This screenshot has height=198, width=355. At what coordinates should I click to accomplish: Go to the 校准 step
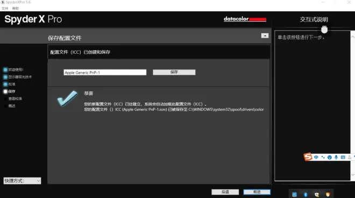(x=10, y=84)
